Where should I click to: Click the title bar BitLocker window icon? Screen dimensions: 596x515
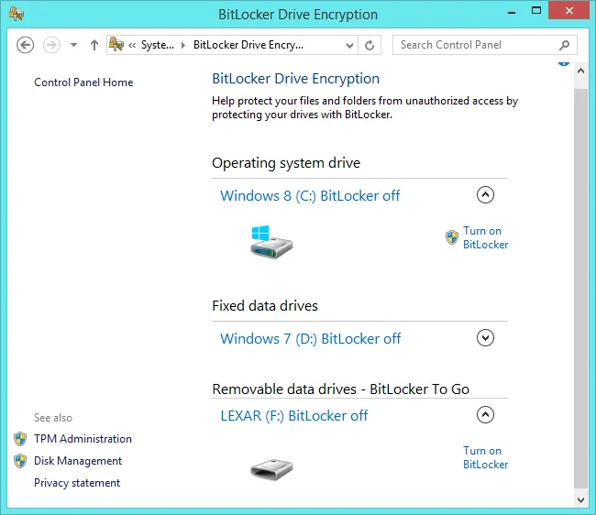tap(17, 15)
